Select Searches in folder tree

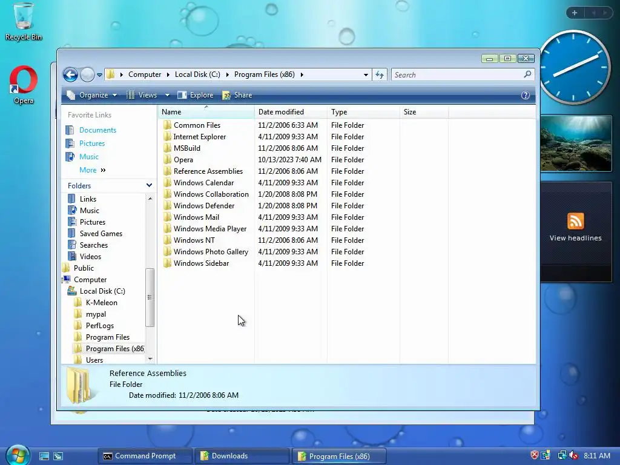pyautogui.click(x=94, y=245)
